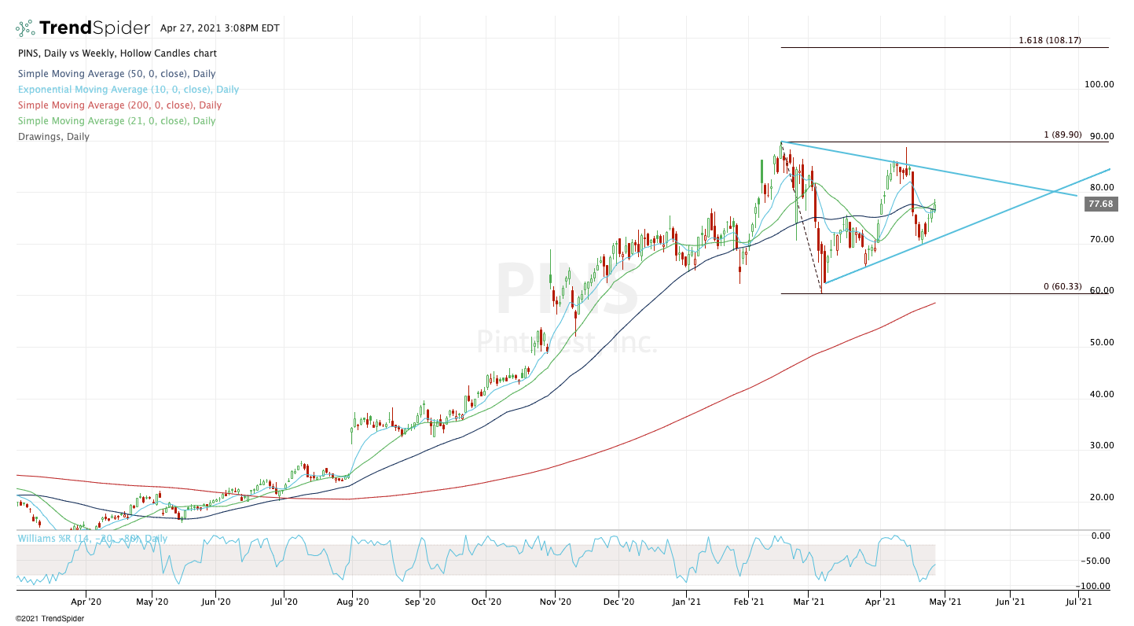Click the May '21 date axis label
This screenshot has height=626, width=1134.
point(945,603)
